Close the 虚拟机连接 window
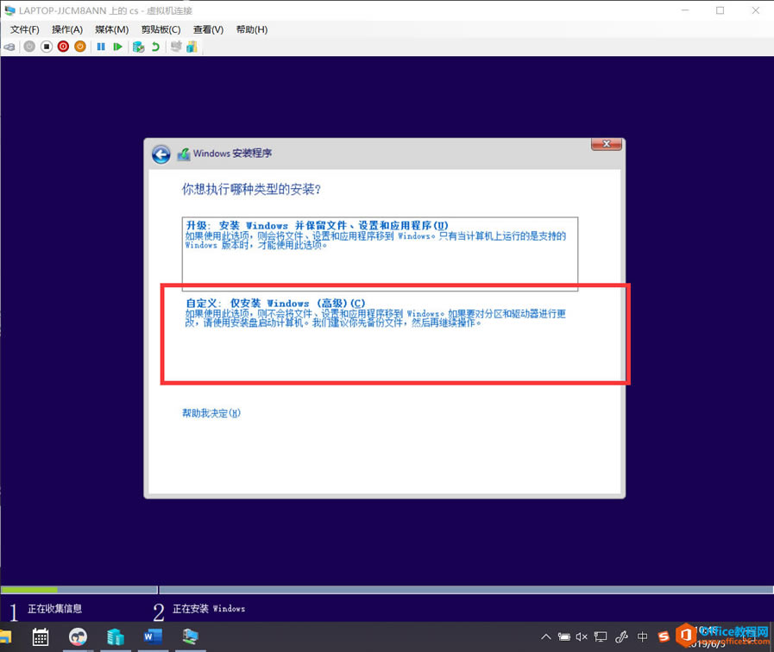Screen dimensions: 774x652 coord(756,10)
